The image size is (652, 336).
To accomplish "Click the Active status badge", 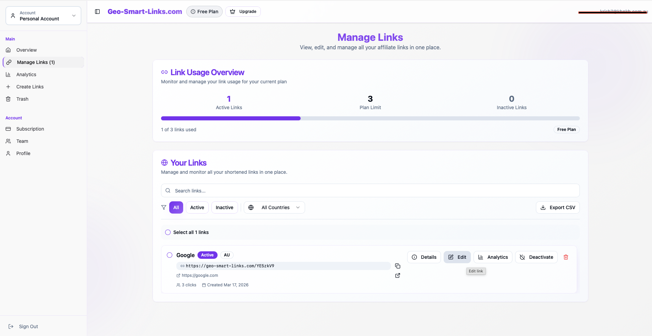I will [x=207, y=255].
